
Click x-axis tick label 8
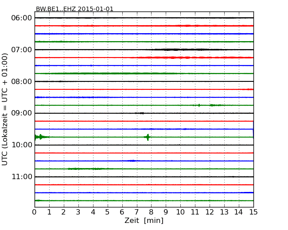point(151,212)
